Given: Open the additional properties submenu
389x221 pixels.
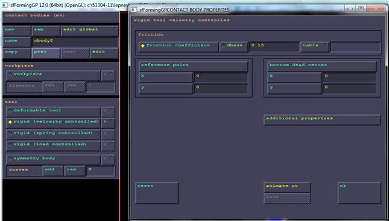Looking at the screenshot, I should pyautogui.click(x=322, y=120).
